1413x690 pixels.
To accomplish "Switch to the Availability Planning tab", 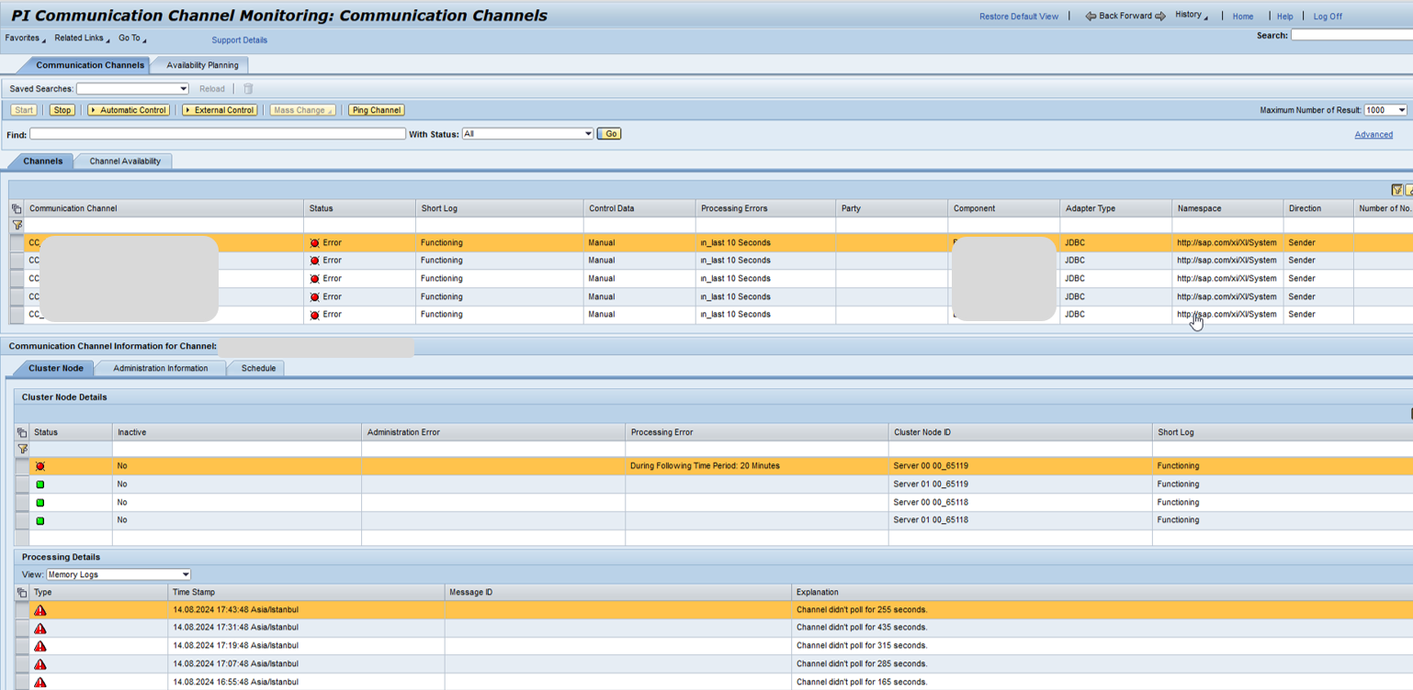I will 202,65.
